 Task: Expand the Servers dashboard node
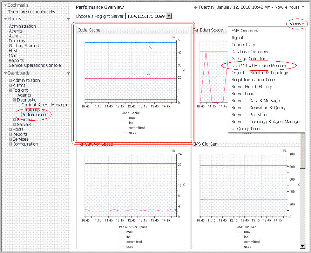click(14, 125)
